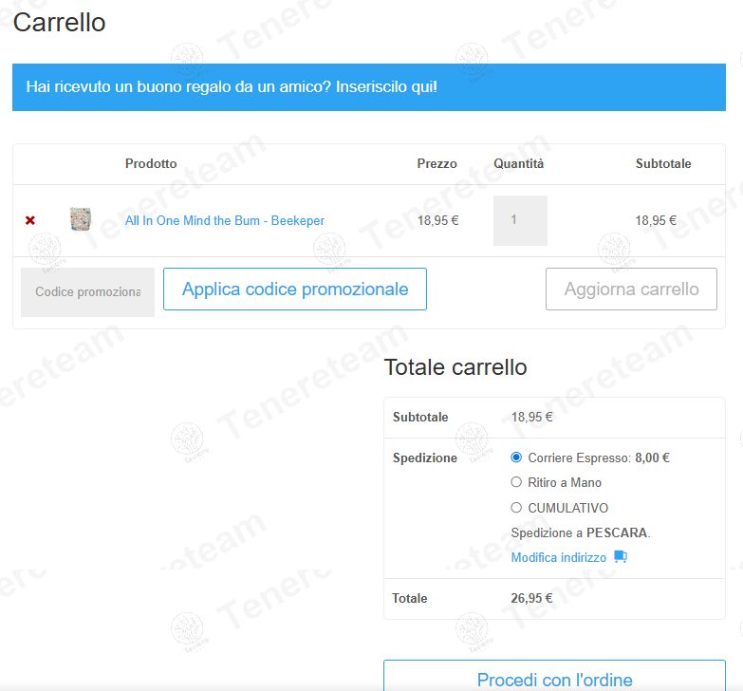Viewport: 743px width, 691px height.
Task: Open All In One Mind the Bum - Beekeper link
Action: coord(225,220)
